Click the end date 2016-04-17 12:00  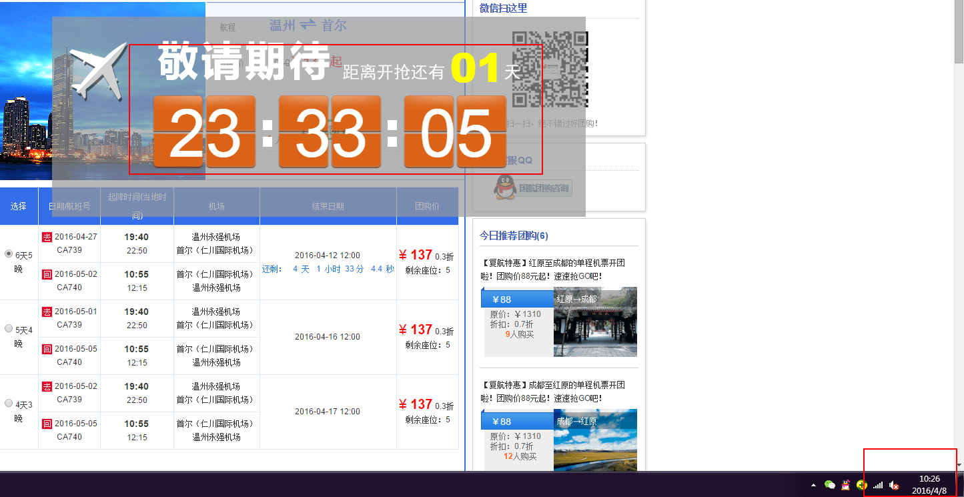[x=328, y=412]
